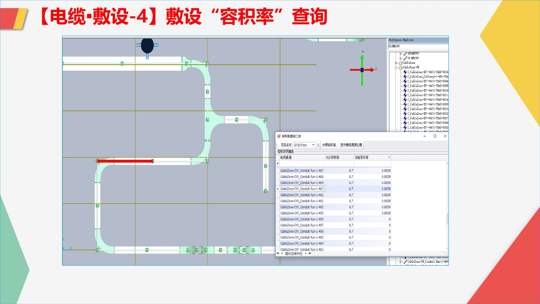The width and height of the screenshot is (540, 304).
Task: Expand the CableZone tree node
Action: click(x=396, y=63)
